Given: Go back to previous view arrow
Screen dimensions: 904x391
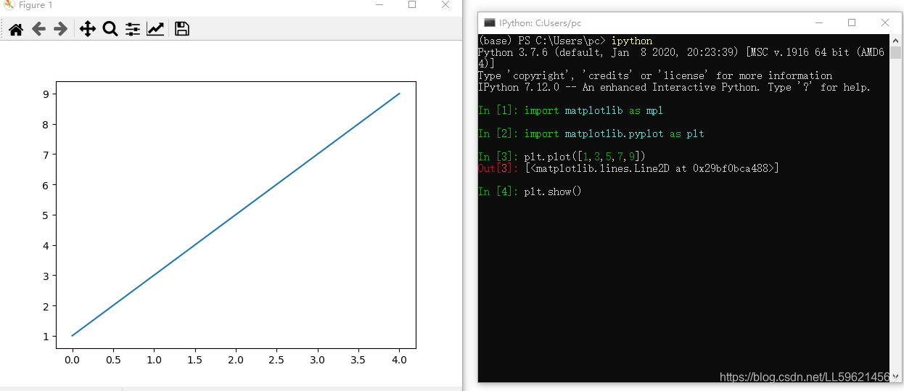Looking at the screenshot, I should [x=38, y=29].
